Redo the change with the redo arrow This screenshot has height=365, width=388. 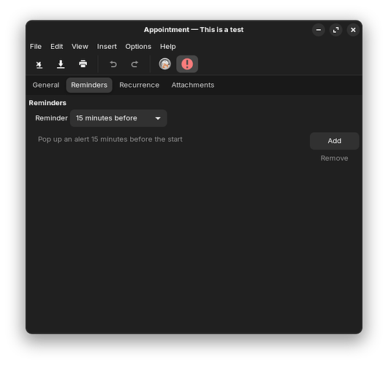coord(134,64)
